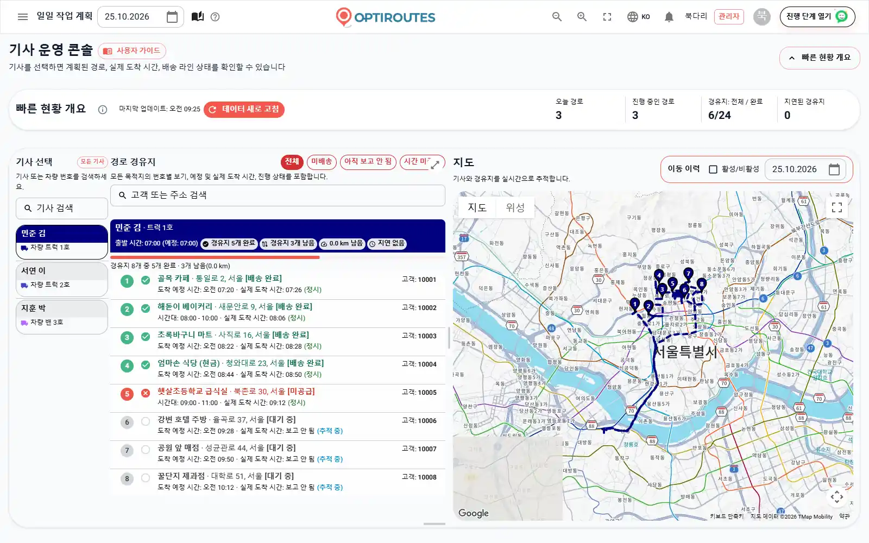Click map marker 7 on the route
The width and height of the screenshot is (869, 543).
pos(688,273)
